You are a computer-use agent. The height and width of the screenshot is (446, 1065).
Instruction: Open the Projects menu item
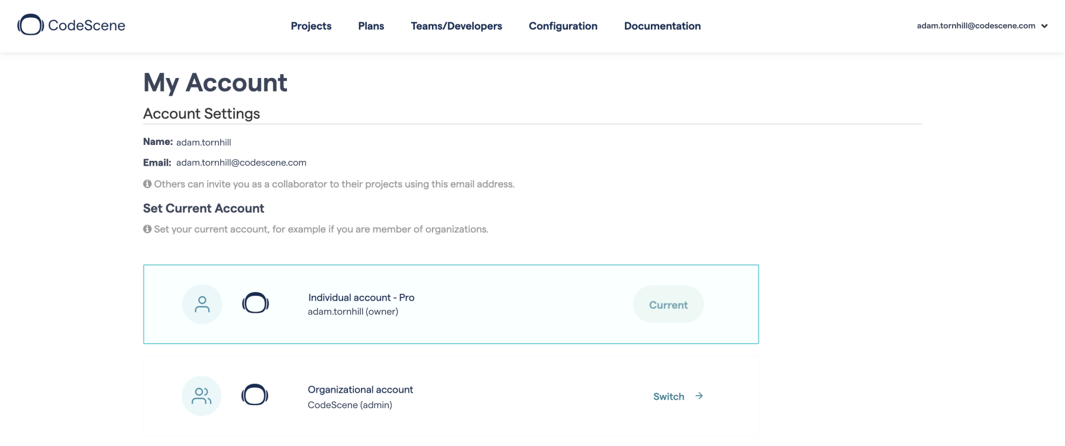click(311, 26)
